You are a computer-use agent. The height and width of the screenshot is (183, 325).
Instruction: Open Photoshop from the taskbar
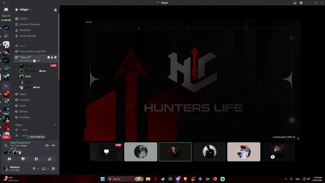click(x=170, y=179)
